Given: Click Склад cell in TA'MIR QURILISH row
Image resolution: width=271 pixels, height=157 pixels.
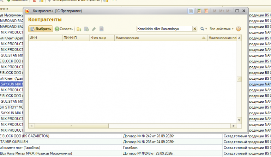Looking at the screenshot, I should (247, 142).
